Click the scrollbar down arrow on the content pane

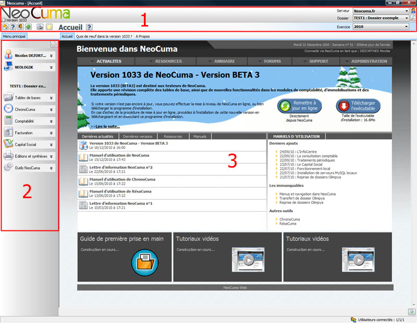coord(414,305)
